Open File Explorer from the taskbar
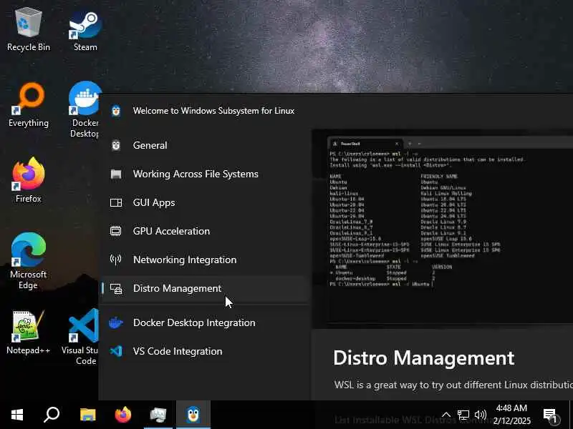Screen dimensions: 573x429 [87, 415]
